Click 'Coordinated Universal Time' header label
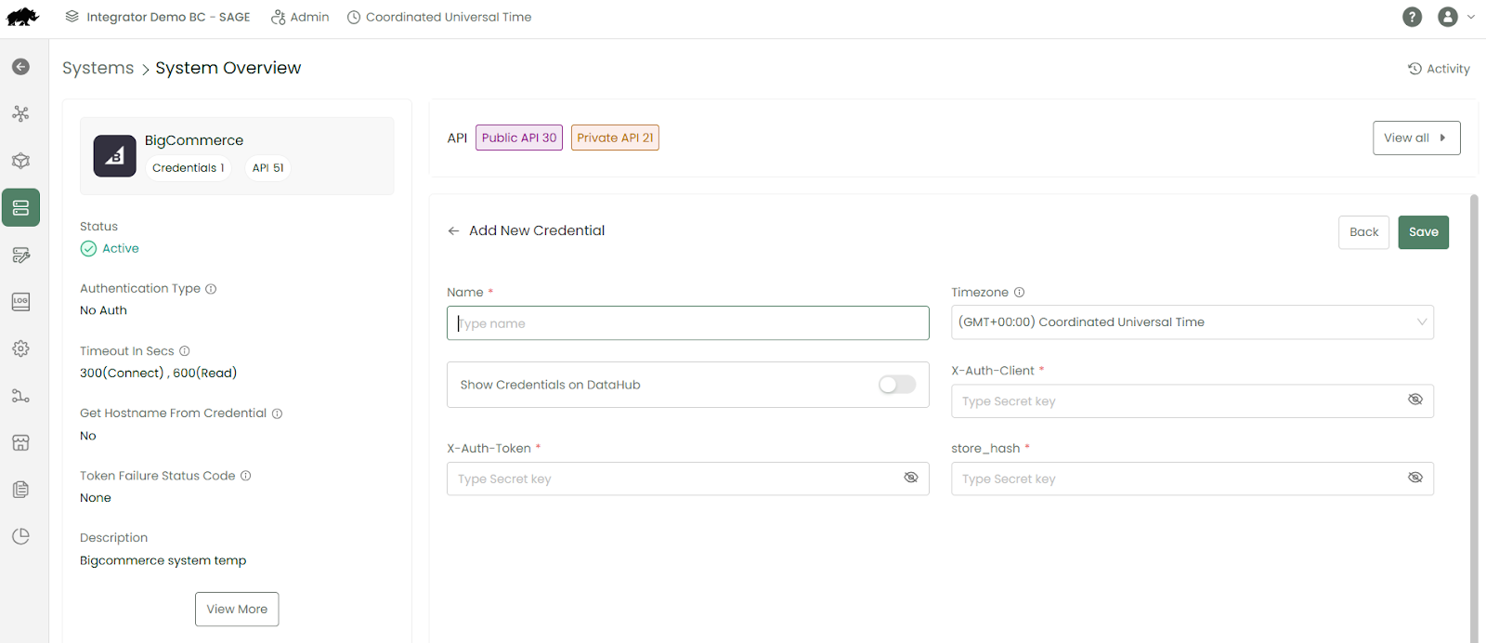The image size is (1486, 643). (x=449, y=17)
